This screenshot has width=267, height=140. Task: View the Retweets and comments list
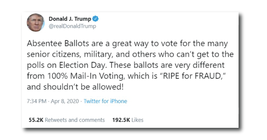[x=75, y=120]
